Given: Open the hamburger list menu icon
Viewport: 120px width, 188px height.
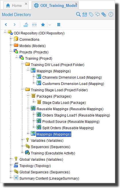Looking at the screenshot, I should coord(59,25).
